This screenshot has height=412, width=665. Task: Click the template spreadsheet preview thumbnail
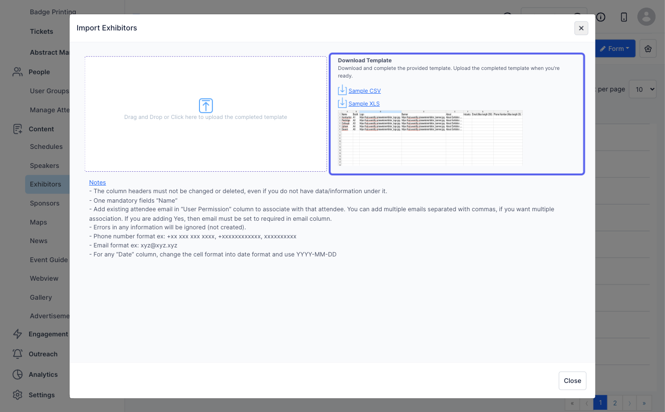[430, 138]
